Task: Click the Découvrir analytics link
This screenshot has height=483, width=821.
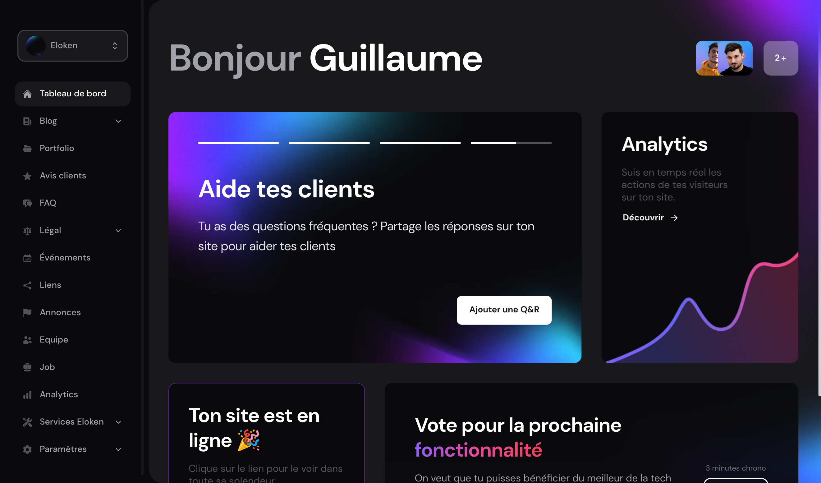Action: click(x=650, y=217)
